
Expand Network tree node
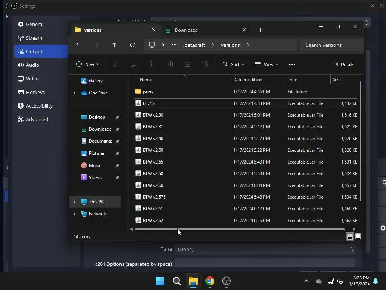point(74,214)
